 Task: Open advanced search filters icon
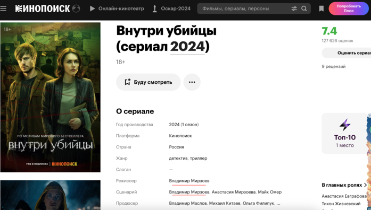tap(294, 8)
